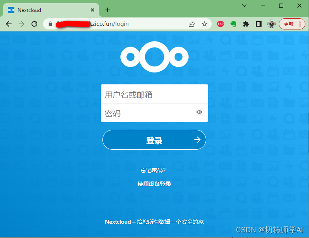
Task: Reload the Nextcloud login page
Action: (34, 24)
